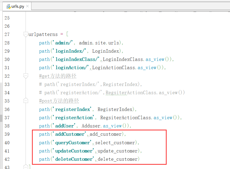Click line number 27 in the gutter
Screen dimensions: 230x169
click(7, 34)
